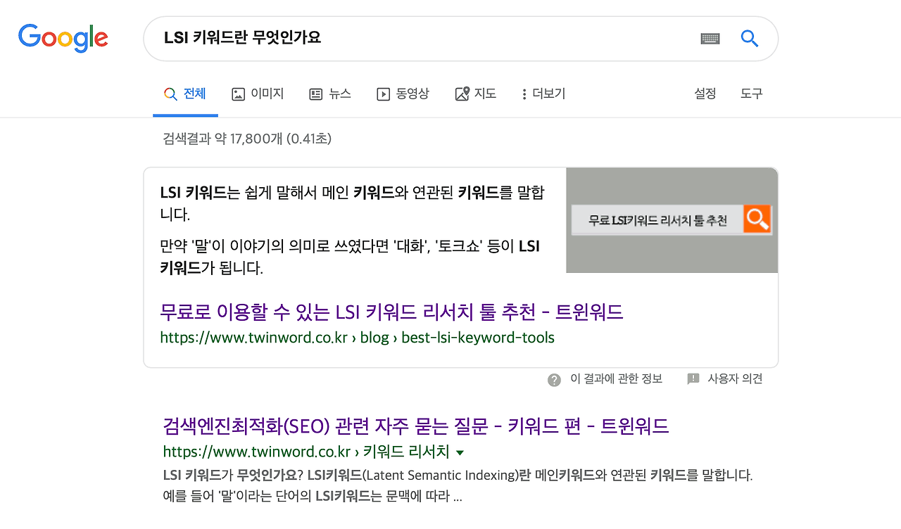Open the on-screen keyboard icon
This screenshot has width=901, height=529.
710,39
